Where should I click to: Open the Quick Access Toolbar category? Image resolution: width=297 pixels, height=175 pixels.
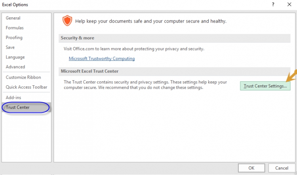click(27, 87)
